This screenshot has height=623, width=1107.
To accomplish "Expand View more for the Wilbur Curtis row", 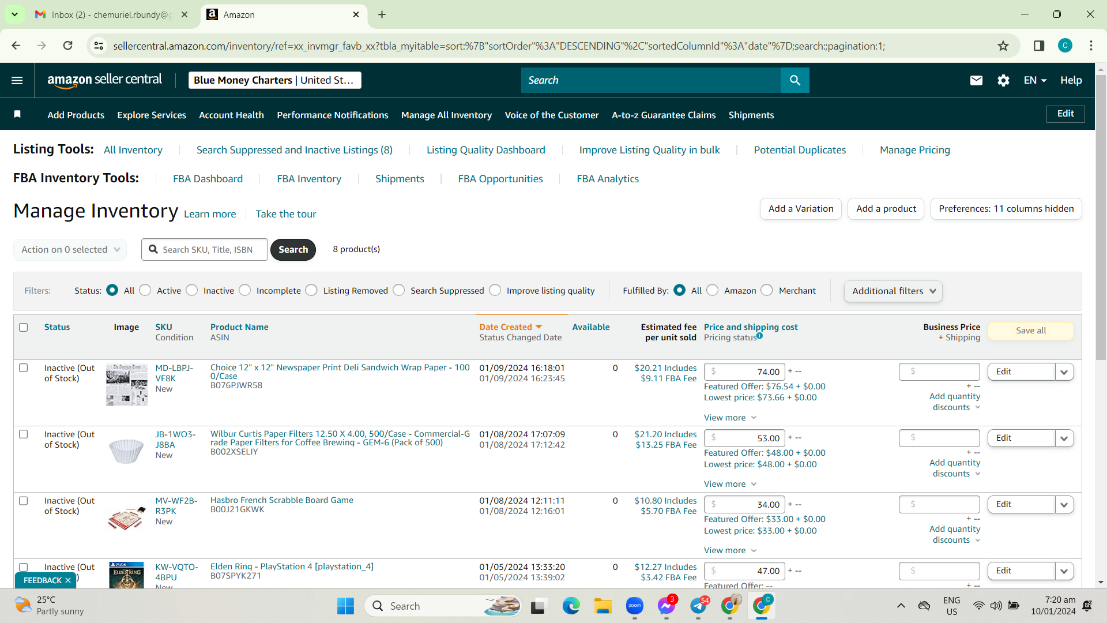I will pyautogui.click(x=730, y=484).
